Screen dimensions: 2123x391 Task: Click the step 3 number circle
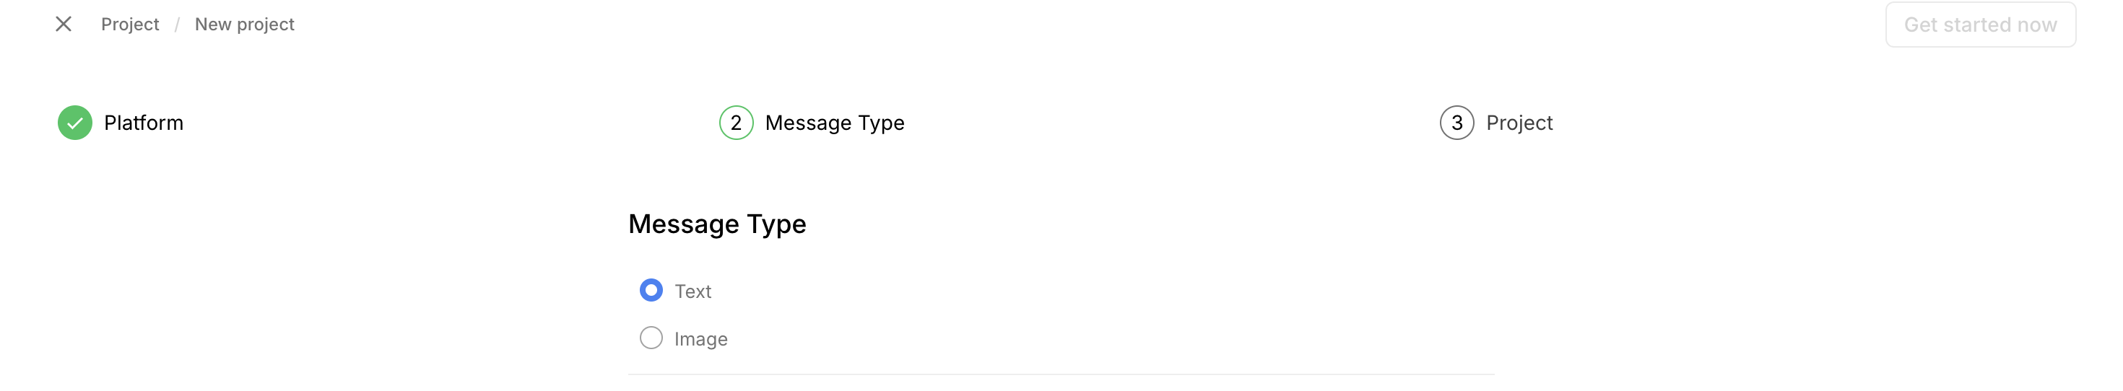click(1456, 123)
